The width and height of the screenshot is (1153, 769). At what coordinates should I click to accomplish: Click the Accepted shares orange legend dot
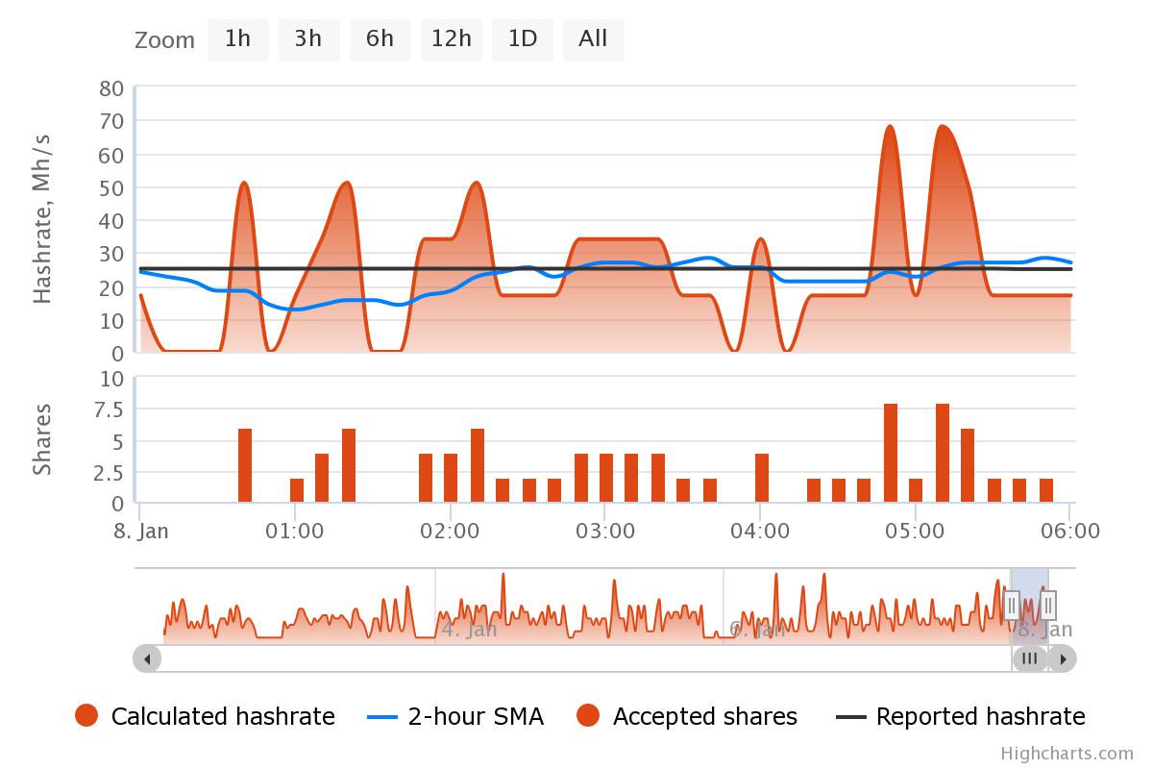tap(588, 716)
